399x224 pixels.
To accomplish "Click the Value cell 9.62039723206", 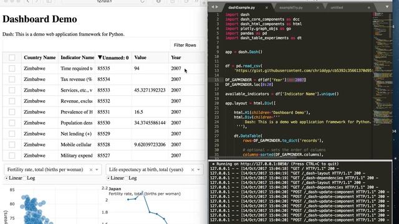I will 150,145.
